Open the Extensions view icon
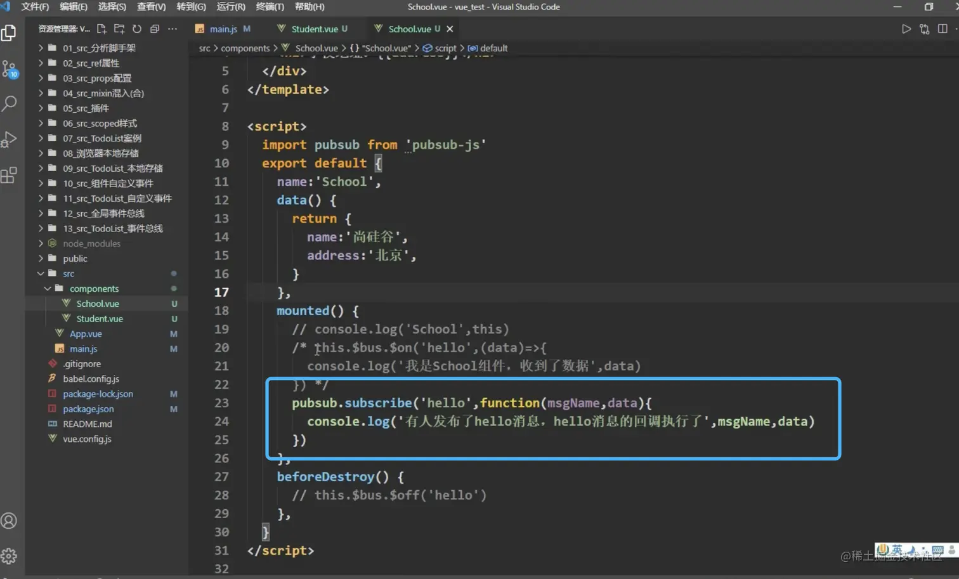The width and height of the screenshot is (959, 579). [9, 175]
